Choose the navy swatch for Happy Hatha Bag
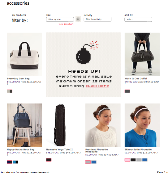This screenshot has height=173, width=168. pos(10,162)
